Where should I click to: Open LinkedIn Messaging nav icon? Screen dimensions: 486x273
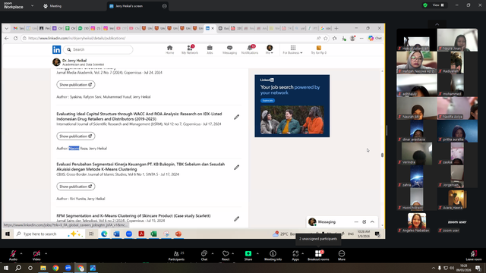[229, 49]
